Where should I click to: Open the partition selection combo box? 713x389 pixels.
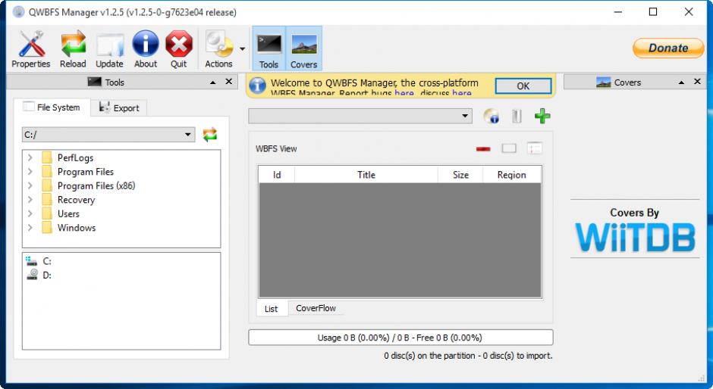[360, 116]
